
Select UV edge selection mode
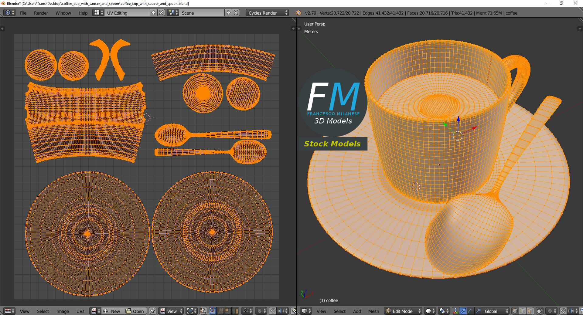220,311
